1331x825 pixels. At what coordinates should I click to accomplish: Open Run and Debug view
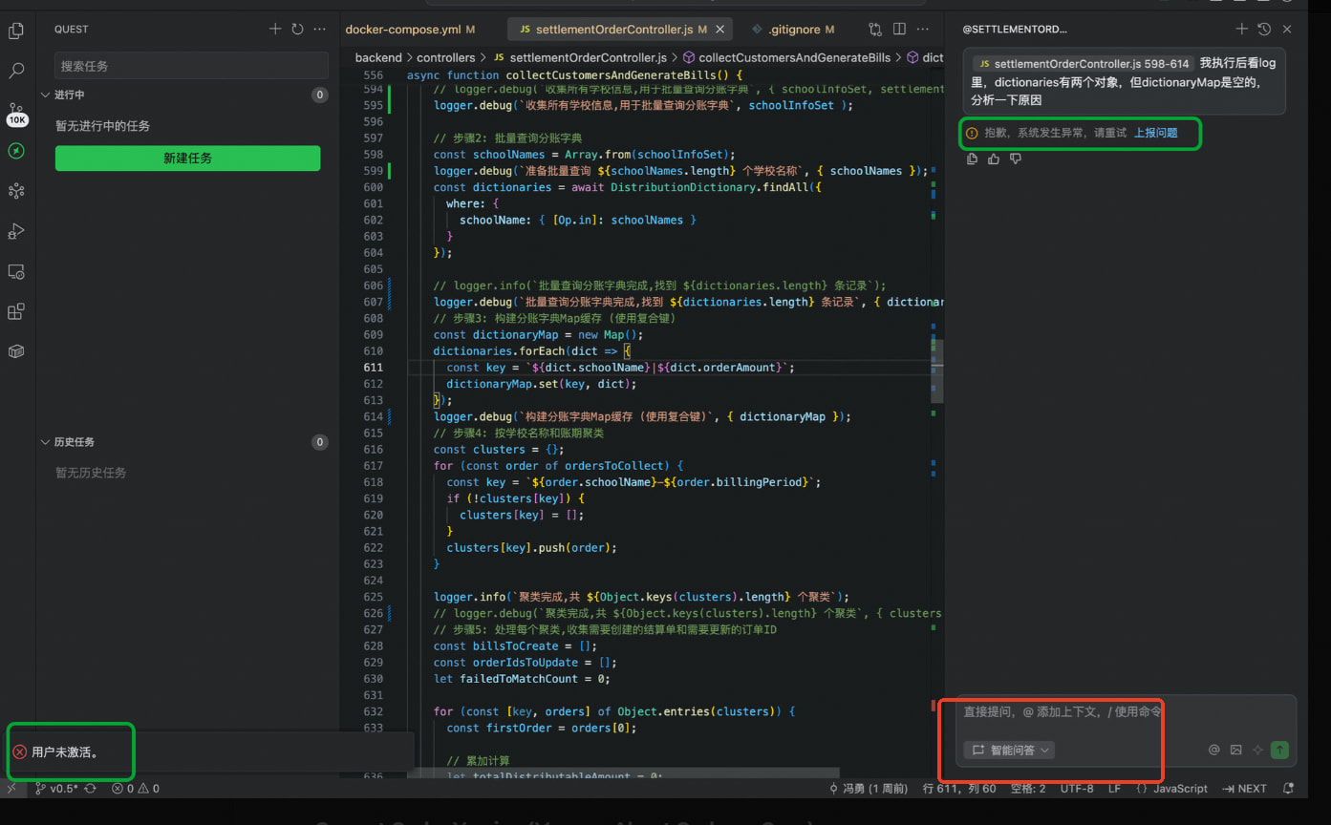tap(16, 231)
